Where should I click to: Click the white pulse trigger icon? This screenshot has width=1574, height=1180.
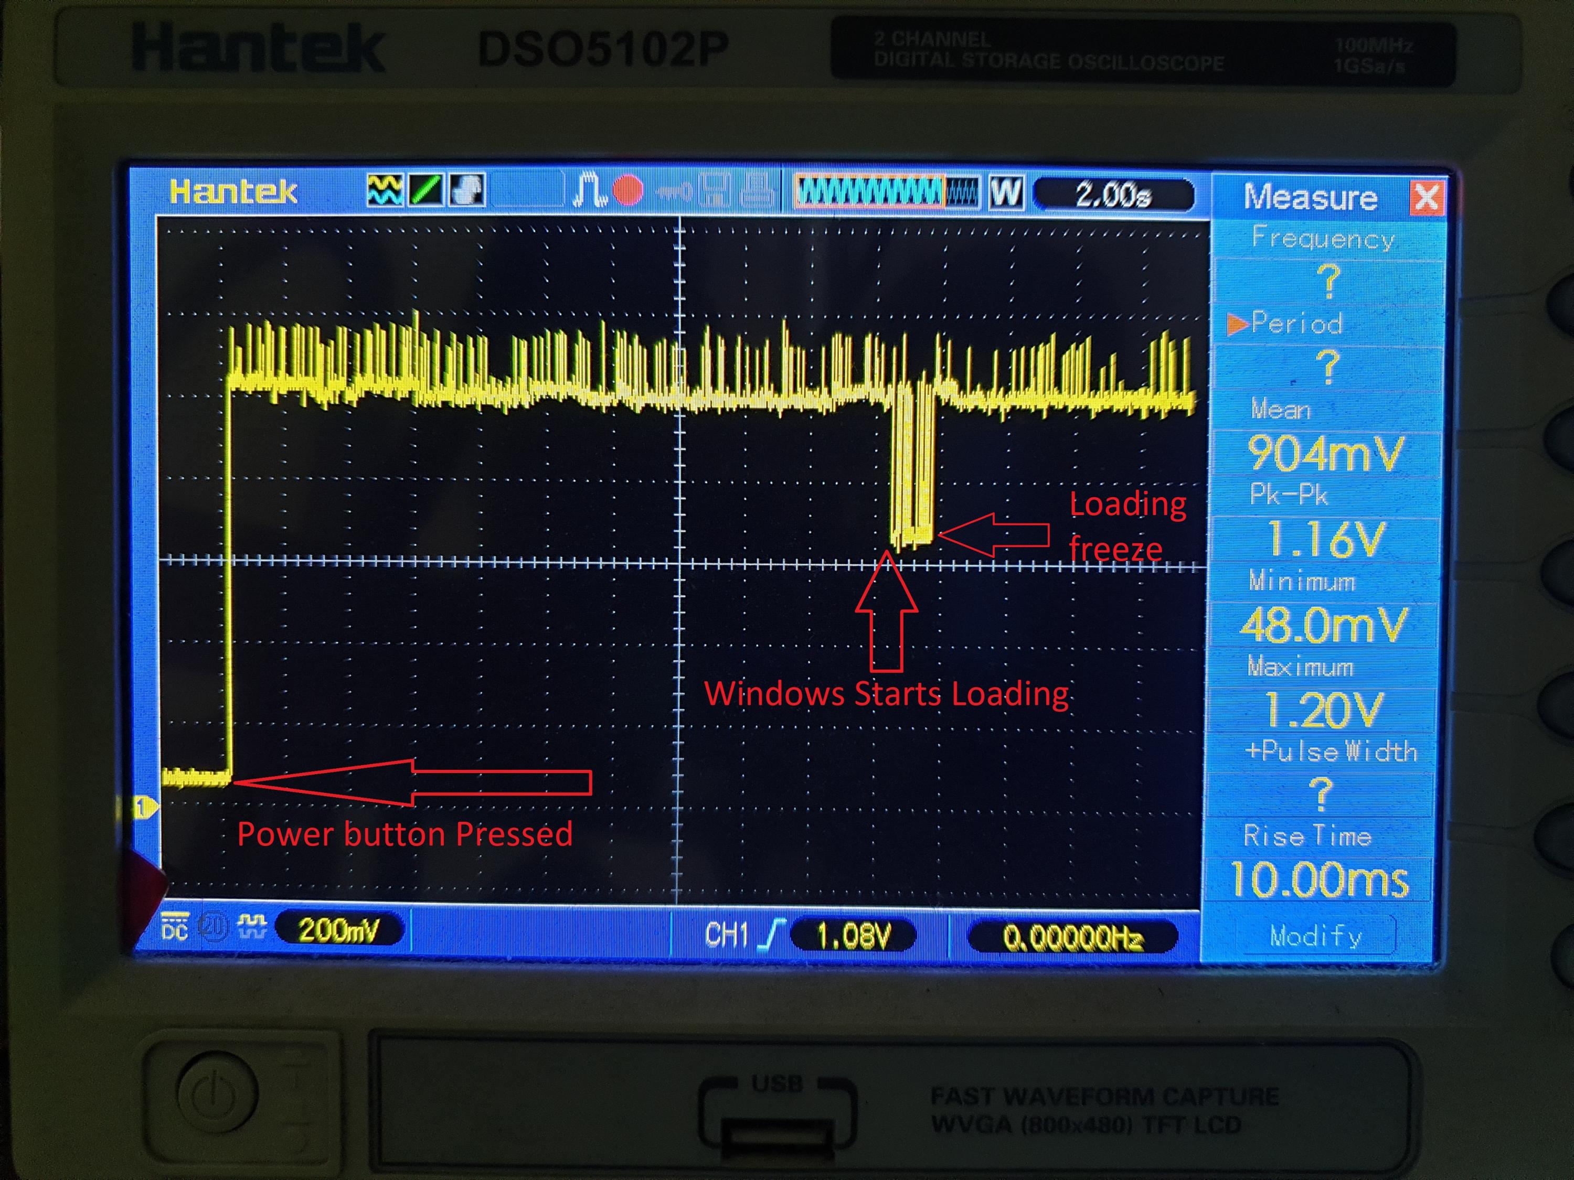(x=590, y=190)
